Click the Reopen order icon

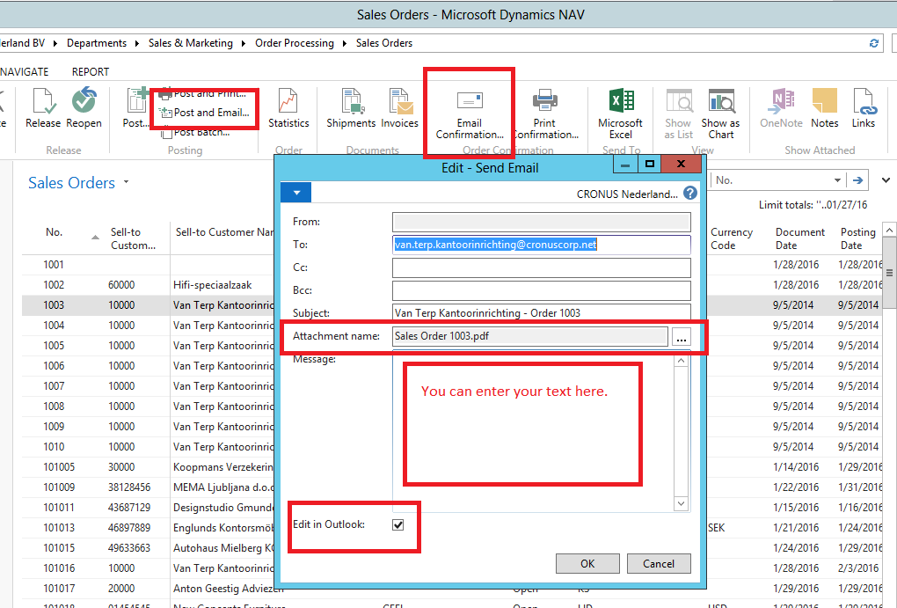point(84,107)
